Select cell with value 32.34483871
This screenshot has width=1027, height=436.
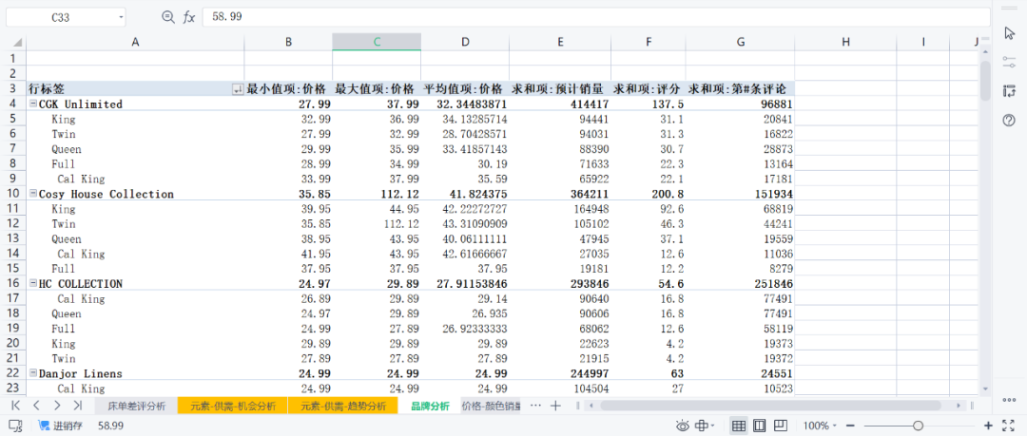pos(465,104)
